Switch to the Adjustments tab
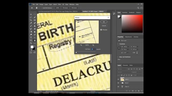Viewport: 172px width, 96px height. [128, 37]
